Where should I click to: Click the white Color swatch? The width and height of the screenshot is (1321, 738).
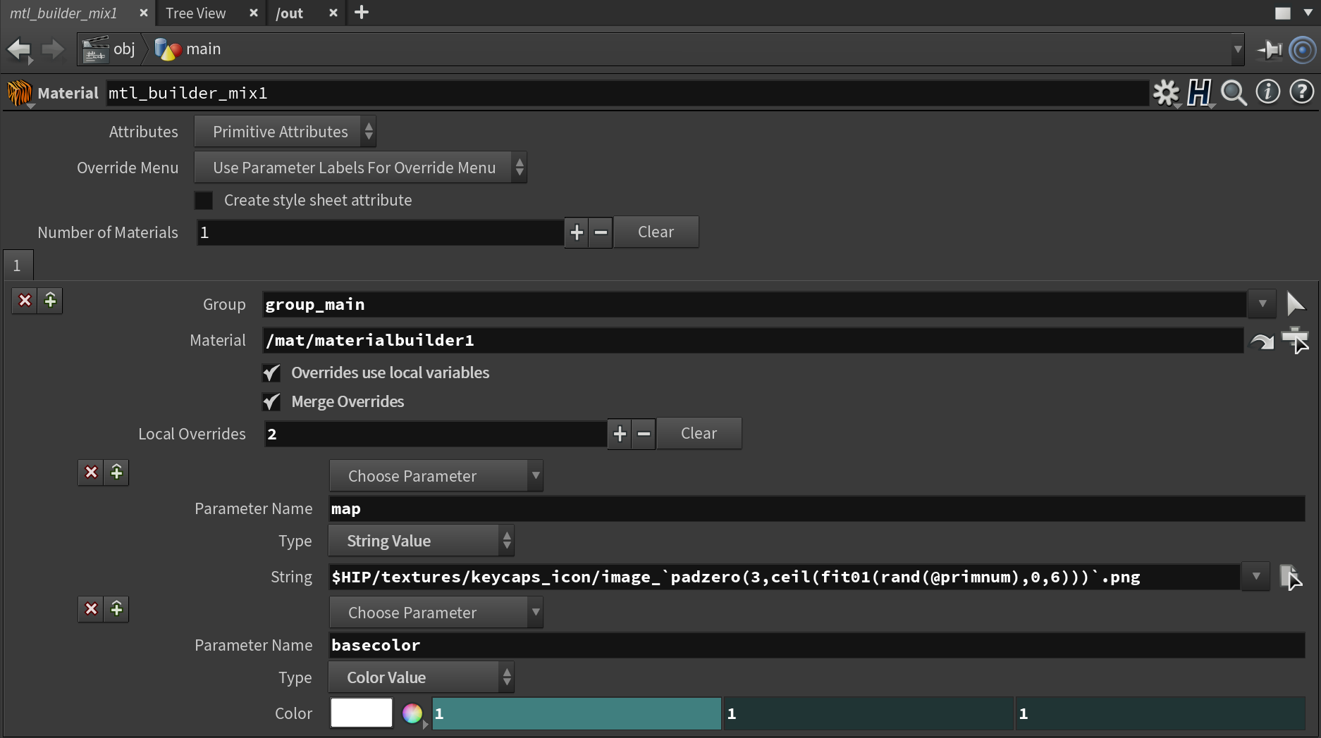point(362,713)
